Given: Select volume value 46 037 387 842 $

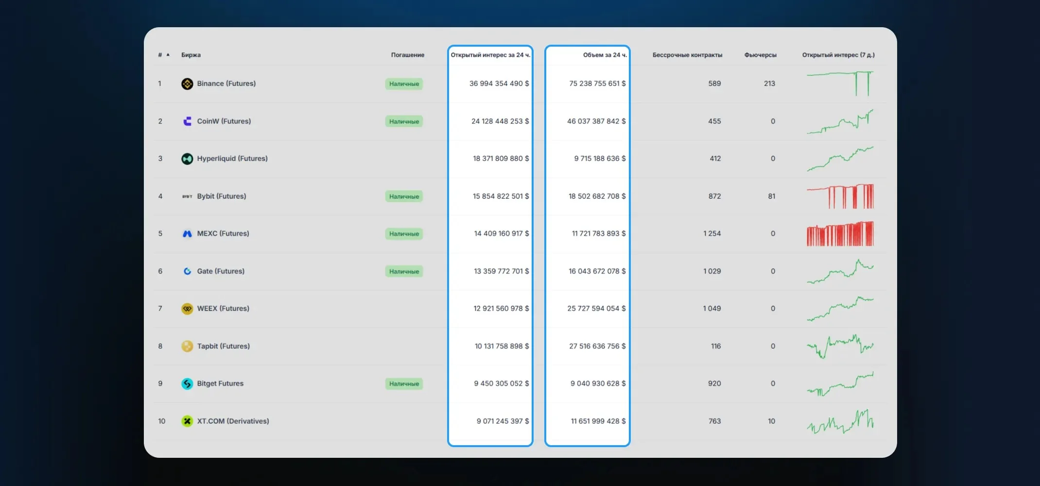Looking at the screenshot, I should (x=596, y=121).
